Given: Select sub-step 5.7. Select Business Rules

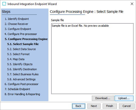Looking at the screenshot, I should [x=23, y=74].
